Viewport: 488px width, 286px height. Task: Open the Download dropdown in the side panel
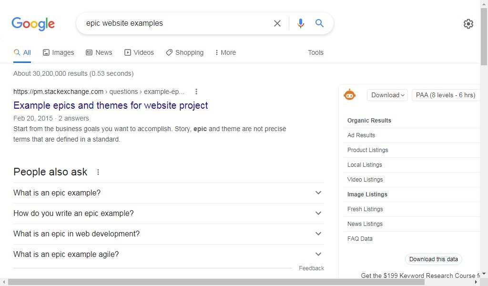click(387, 95)
